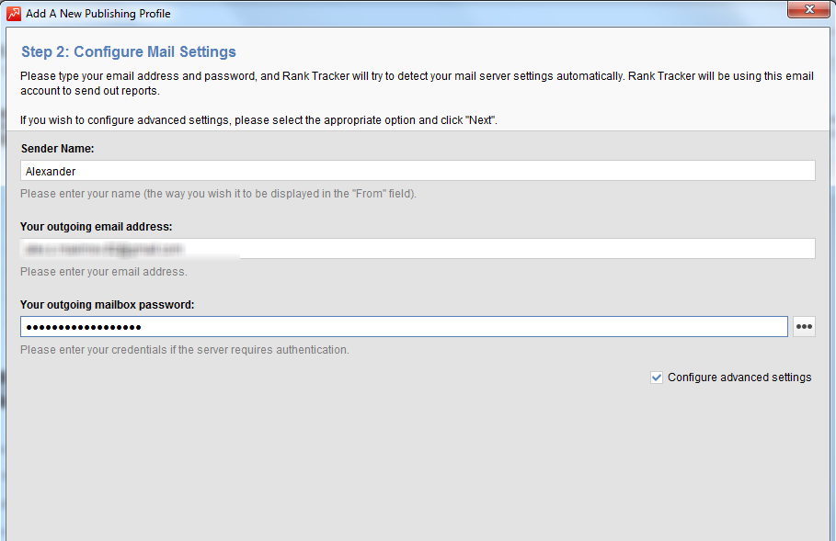Click the hint about server authentication credentials

pyautogui.click(x=185, y=350)
